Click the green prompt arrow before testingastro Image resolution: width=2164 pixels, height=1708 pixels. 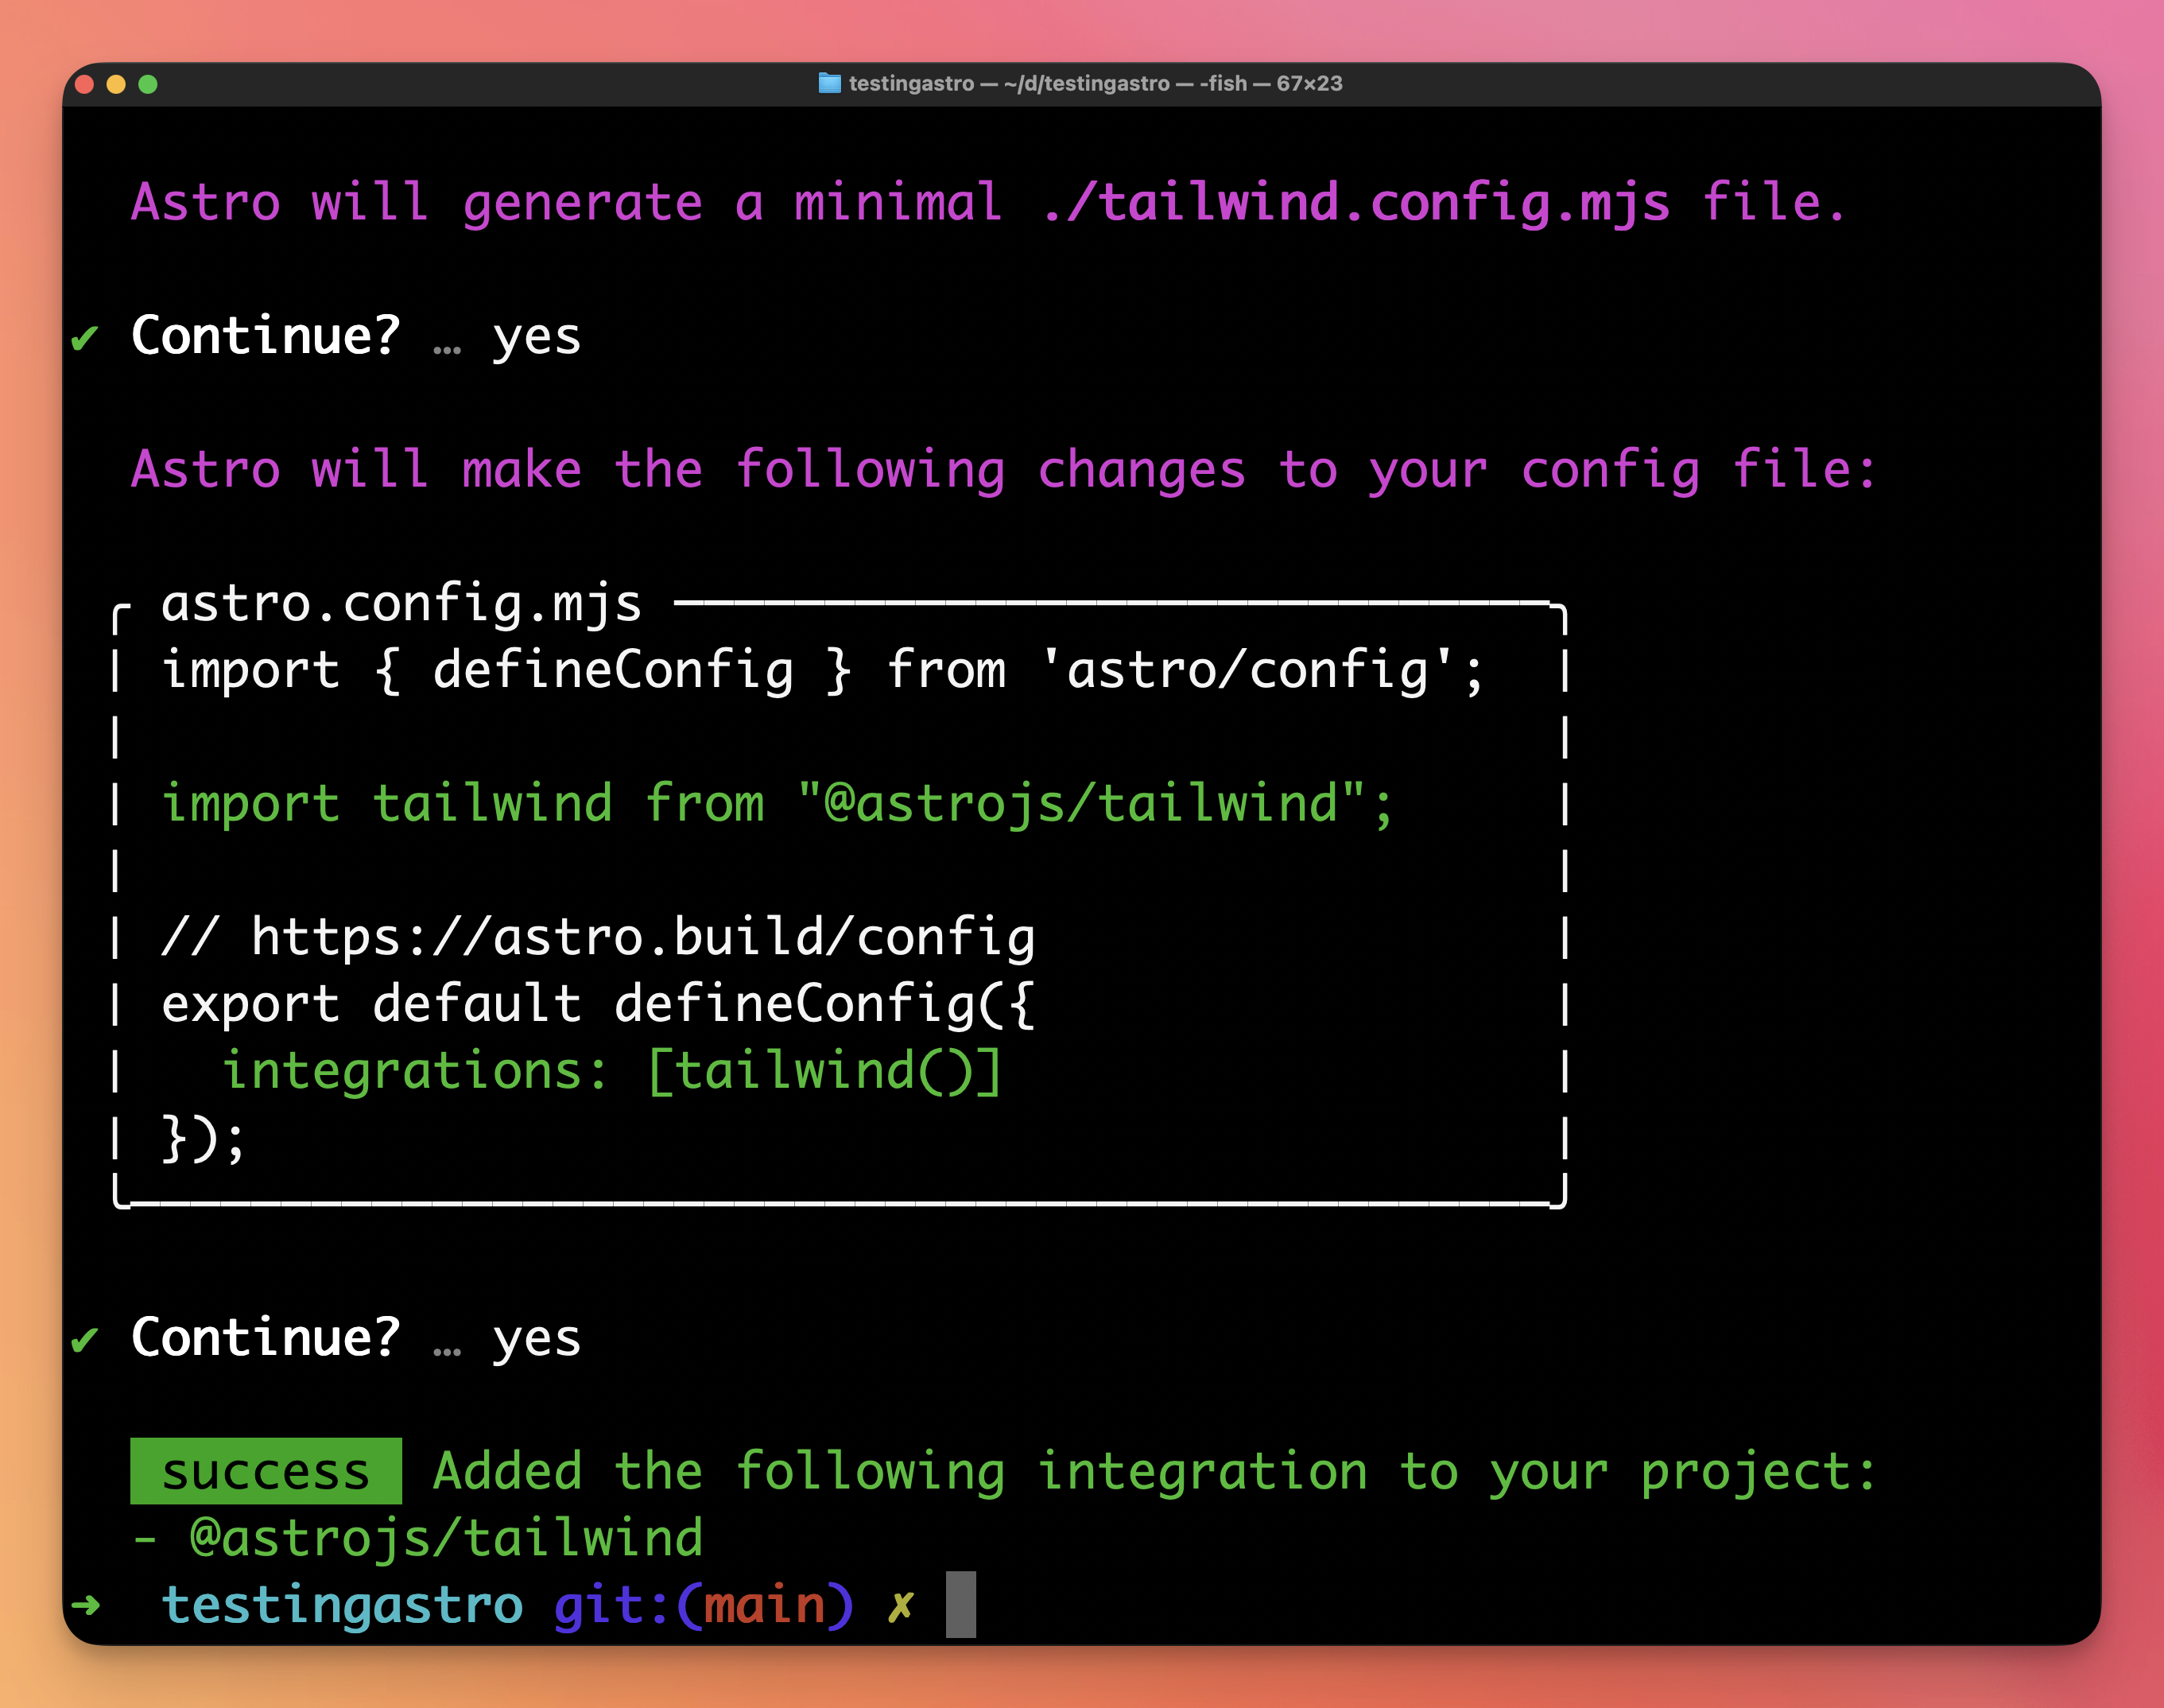87,1605
